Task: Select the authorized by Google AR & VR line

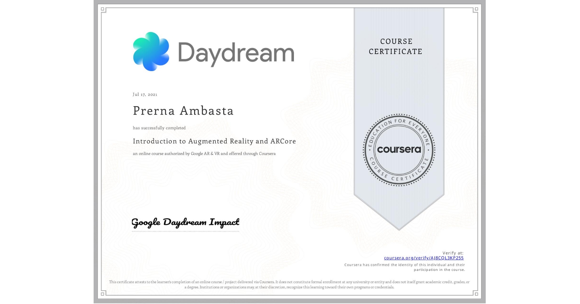Action: [x=204, y=153]
